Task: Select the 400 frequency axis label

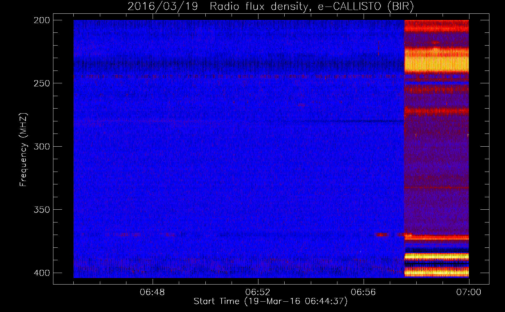Action: (42, 273)
